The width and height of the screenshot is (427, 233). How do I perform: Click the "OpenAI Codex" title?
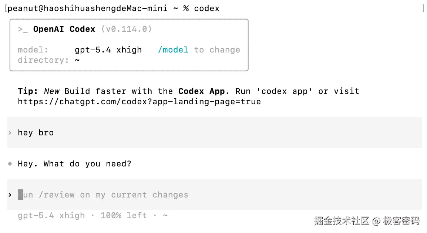64,29
